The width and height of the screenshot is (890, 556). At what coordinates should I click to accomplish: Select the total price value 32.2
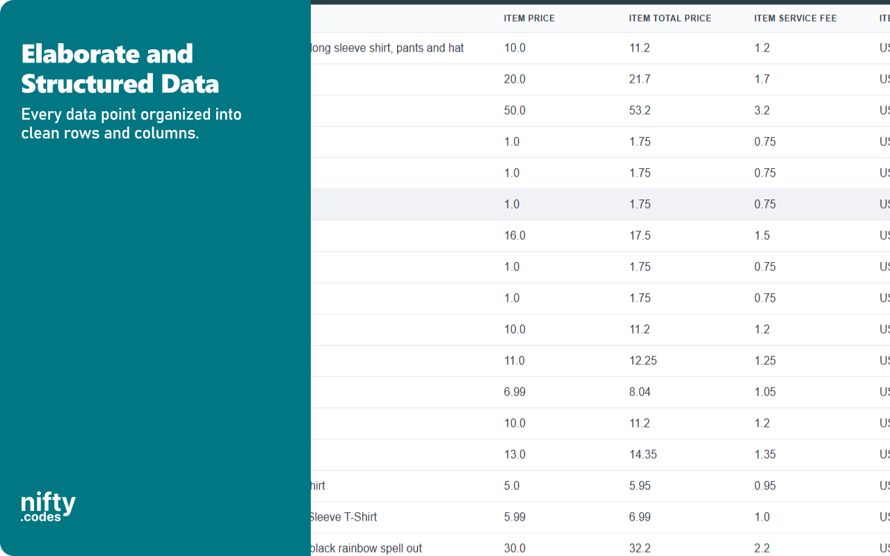click(x=640, y=548)
